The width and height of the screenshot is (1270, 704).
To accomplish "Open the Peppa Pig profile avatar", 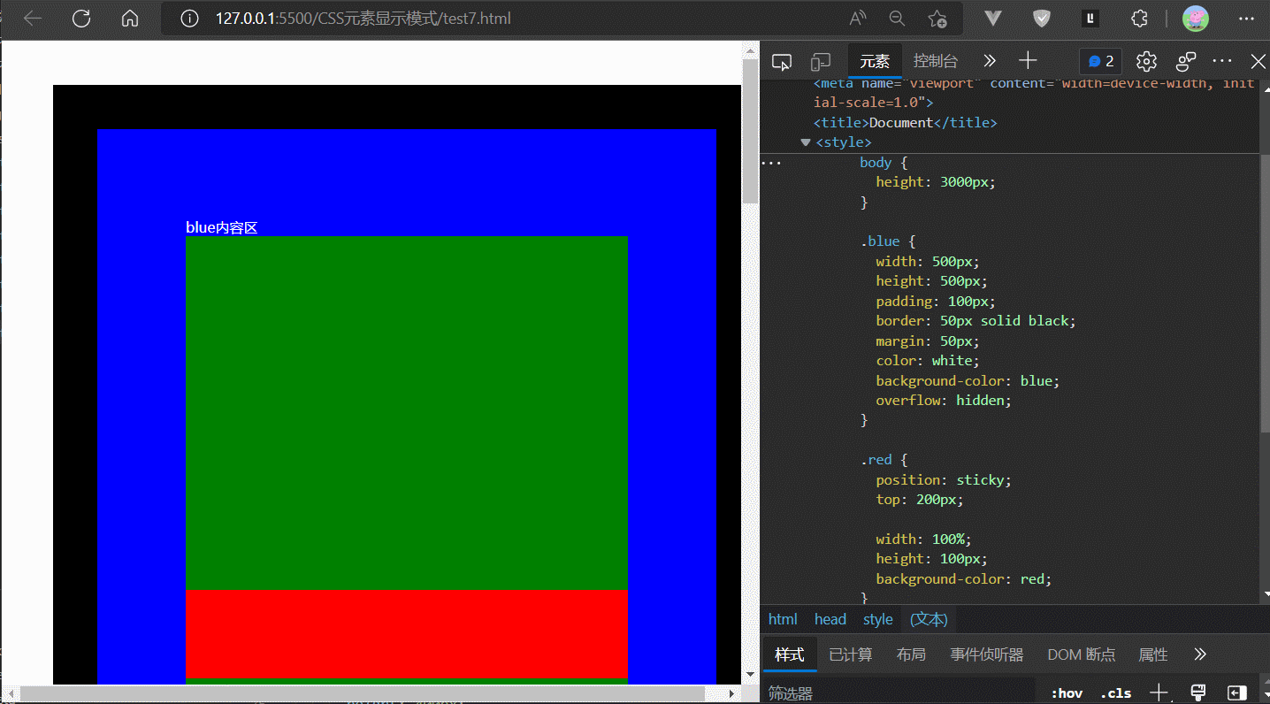I will pyautogui.click(x=1196, y=19).
